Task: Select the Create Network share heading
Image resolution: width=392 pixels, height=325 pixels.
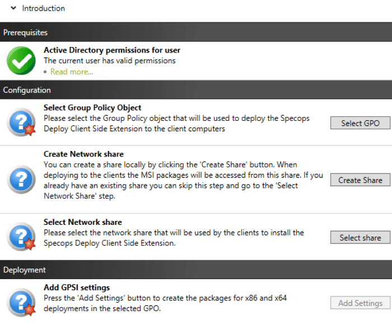Action: (84, 154)
